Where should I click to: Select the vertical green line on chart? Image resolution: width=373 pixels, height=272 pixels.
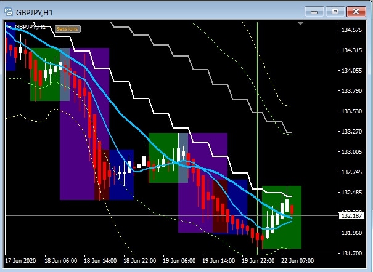257,92
